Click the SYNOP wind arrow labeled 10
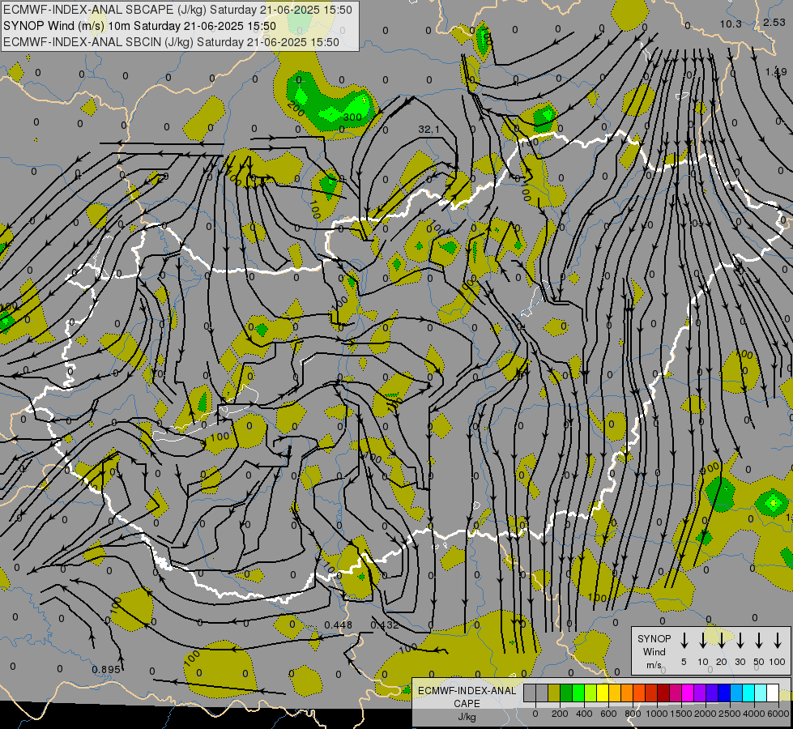 pos(702,640)
